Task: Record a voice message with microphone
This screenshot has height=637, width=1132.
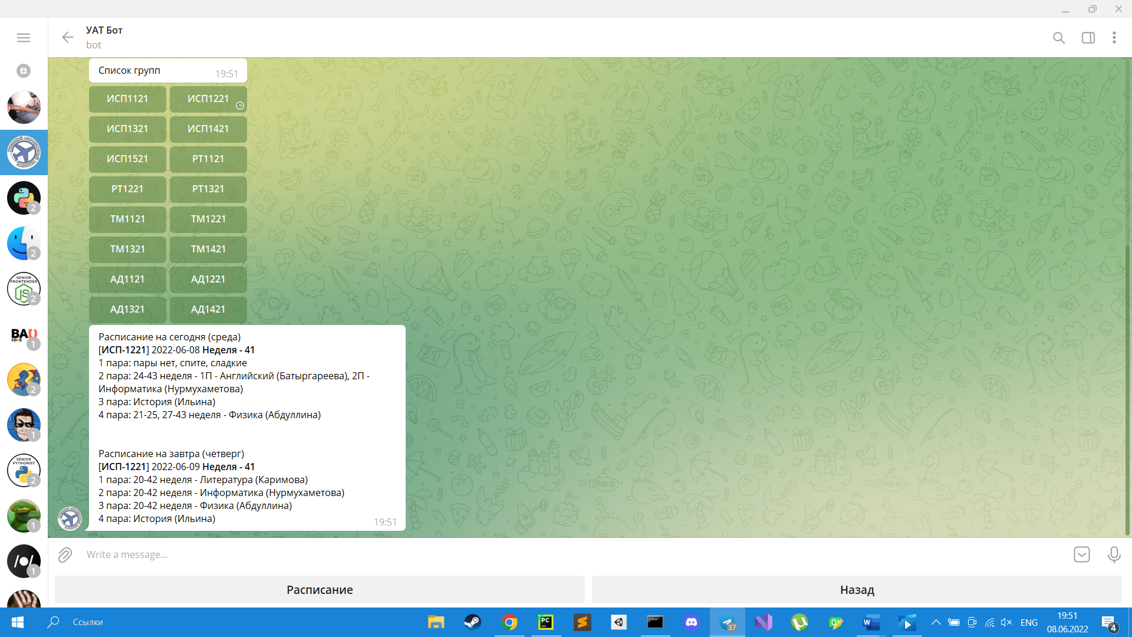Action: (x=1114, y=554)
